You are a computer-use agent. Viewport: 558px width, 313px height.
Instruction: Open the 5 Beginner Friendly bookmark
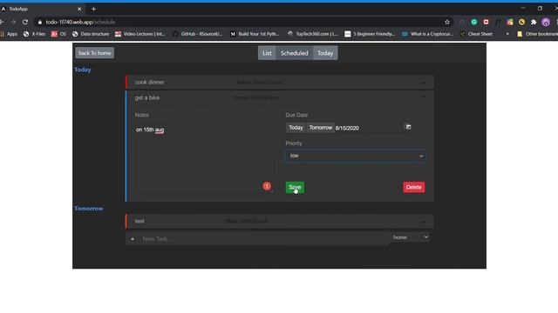370,34
